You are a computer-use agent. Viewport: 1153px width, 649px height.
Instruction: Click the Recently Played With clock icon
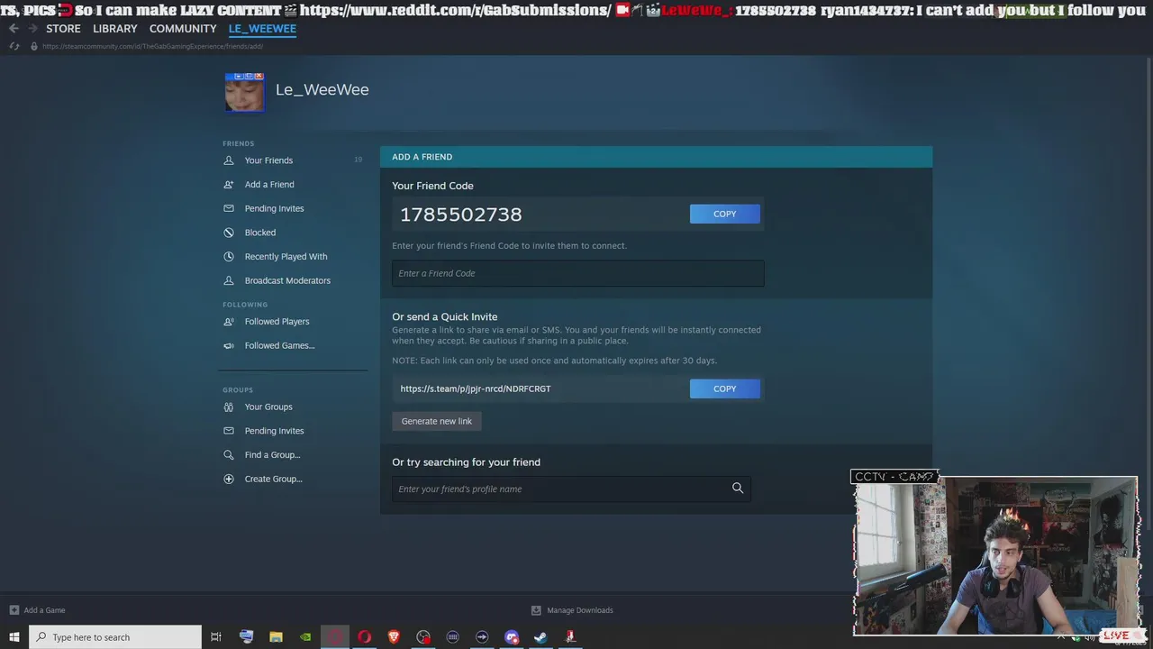(x=229, y=257)
